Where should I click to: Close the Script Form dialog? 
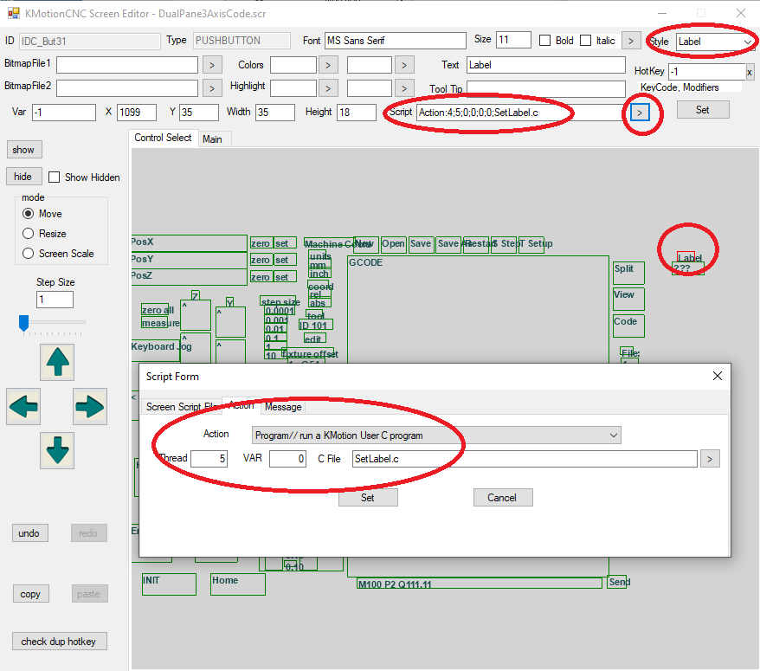click(x=717, y=376)
